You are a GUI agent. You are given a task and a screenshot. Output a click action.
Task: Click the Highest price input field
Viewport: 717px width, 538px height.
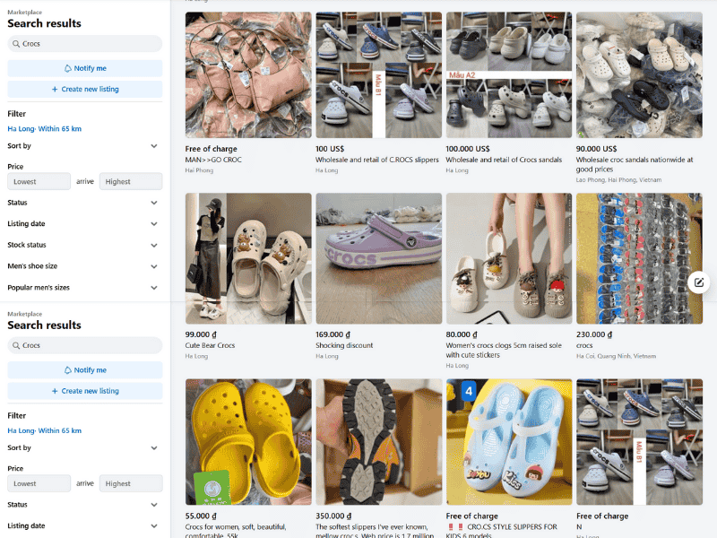click(131, 181)
